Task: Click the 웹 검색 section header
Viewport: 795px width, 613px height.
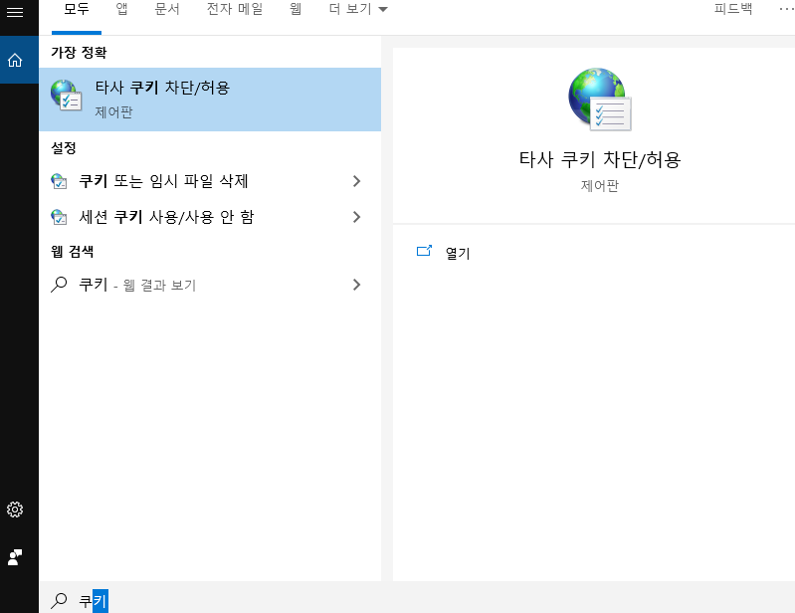Action: (72, 252)
